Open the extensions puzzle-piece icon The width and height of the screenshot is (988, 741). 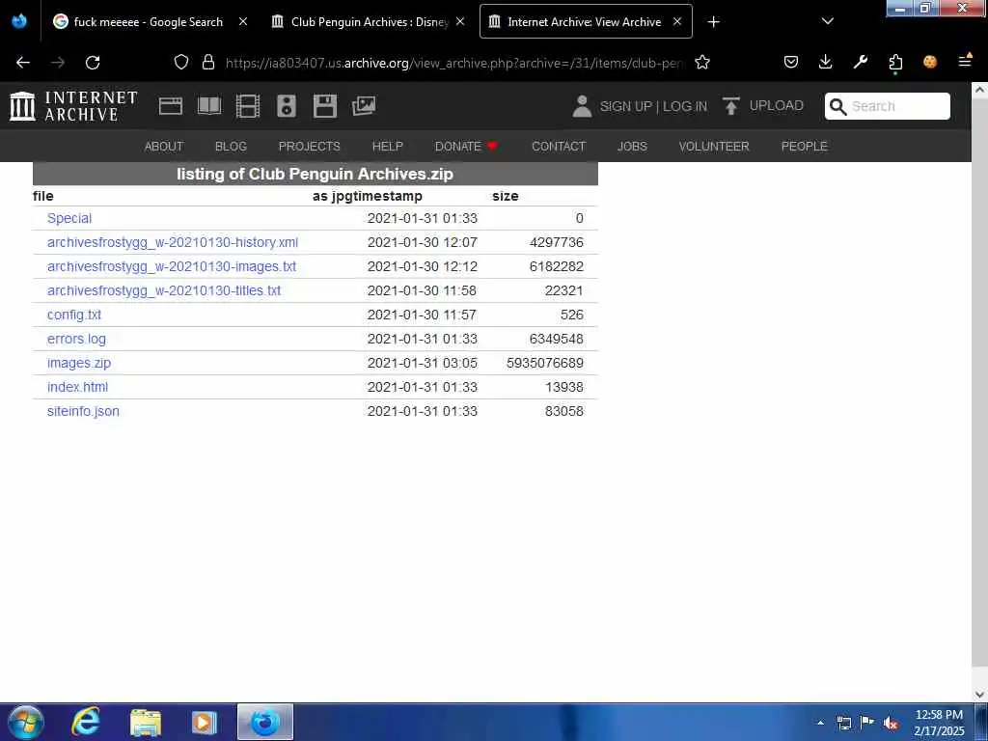click(x=895, y=63)
